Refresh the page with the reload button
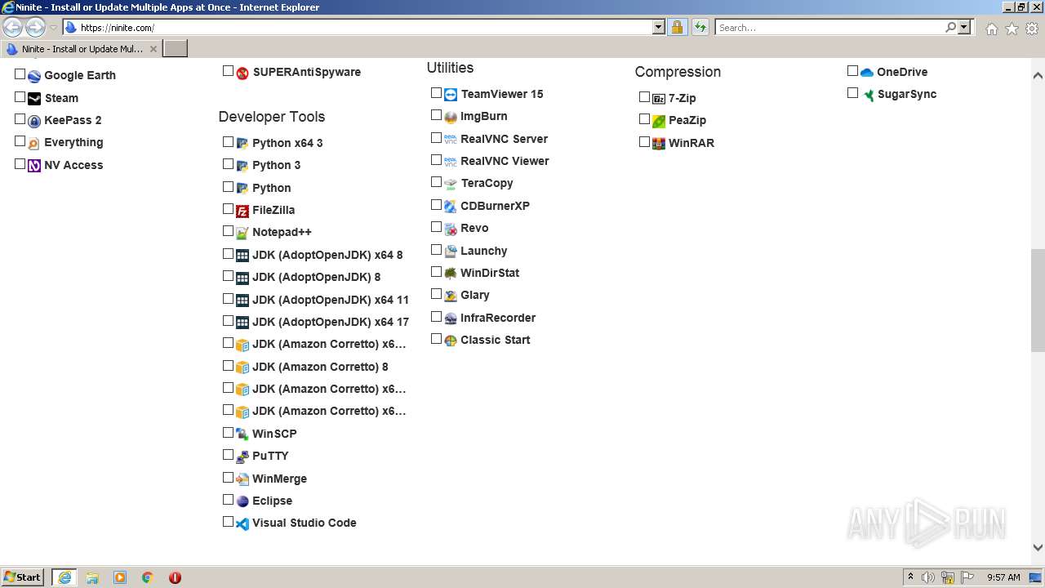The height and width of the screenshot is (588, 1045). pos(700,27)
